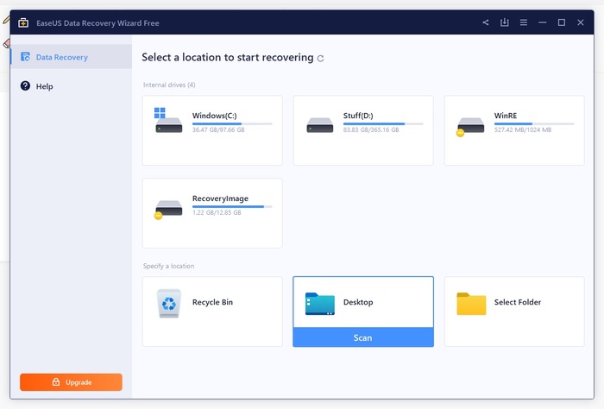Viewport: 604px width, 409px height.
Task: Choose the Desktop location label
Action: pos(358,302)
